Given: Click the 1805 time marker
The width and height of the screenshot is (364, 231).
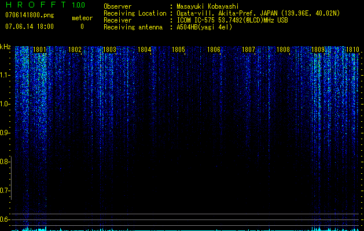Looking at the screenshot, I should click(178, 50).
